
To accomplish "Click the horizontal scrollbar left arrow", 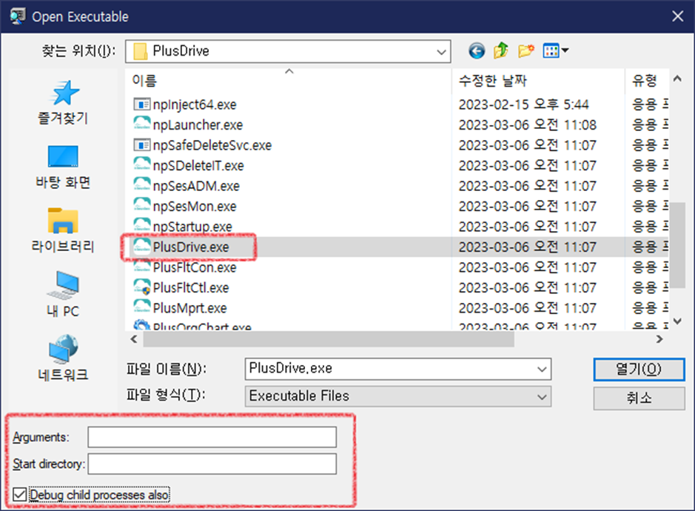I will [x=134, y=339].
